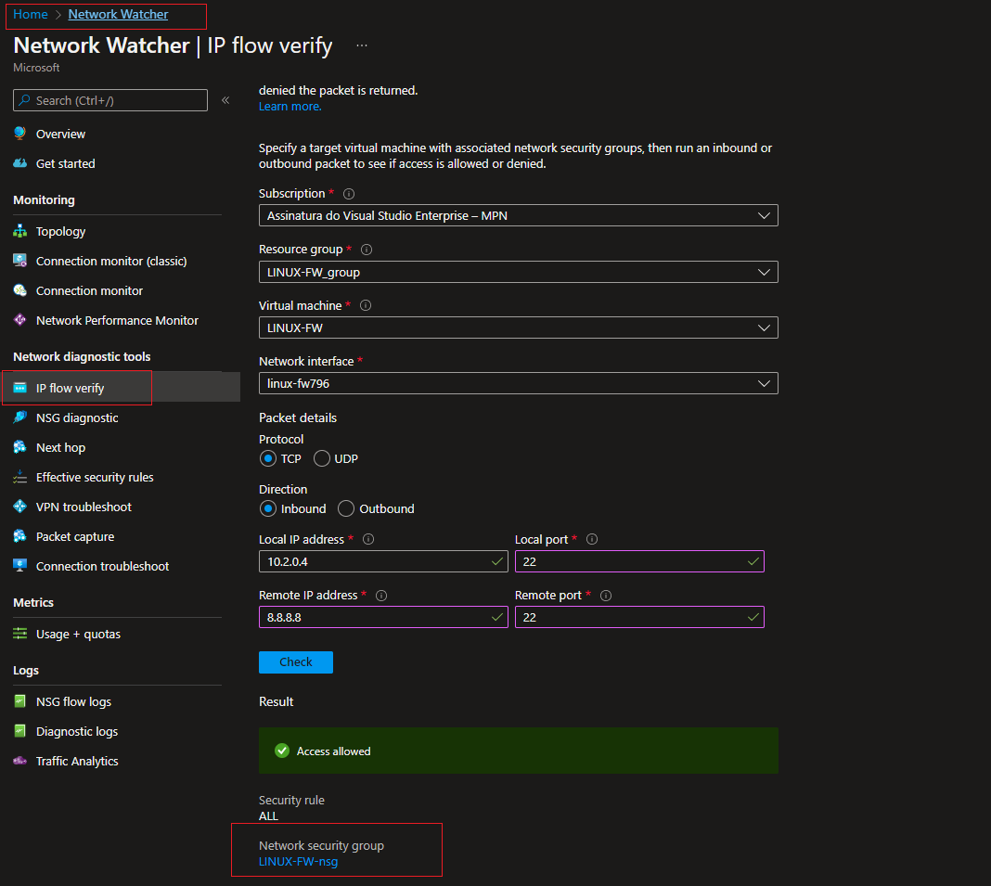This screenshot has height=886, width=991.
Task: Open the Subscription dropdown
Action: click(x=519, y=215)
